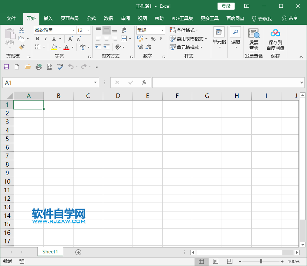
Task: Click the Quick Print icon
Action: tap(39, 67)
